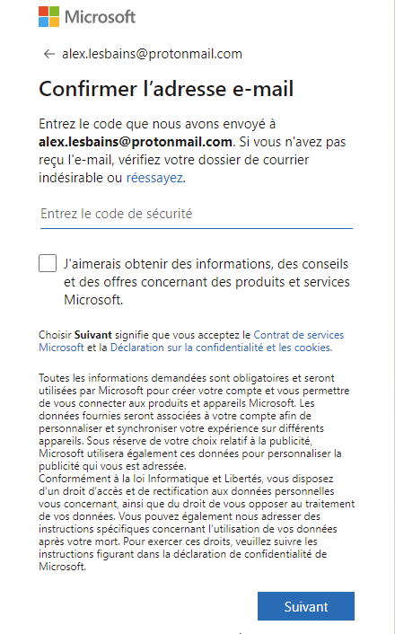
Task: Tick the Microsoft offers and tips checkbox
Action: pyautogui.click(x=48, y=263)
